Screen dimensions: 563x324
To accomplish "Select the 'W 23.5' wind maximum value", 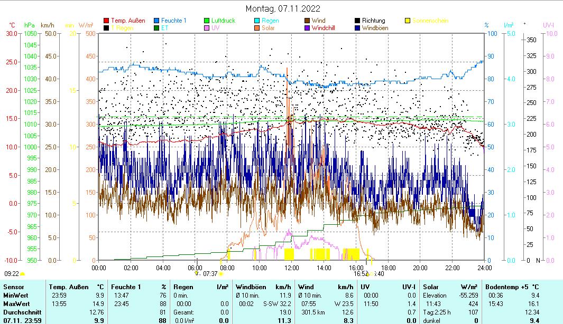I will point(344,304).
